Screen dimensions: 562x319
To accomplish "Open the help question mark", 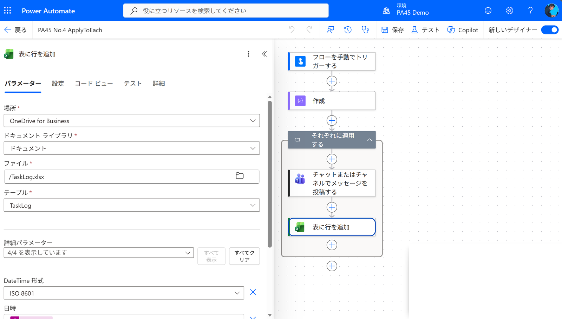I will tap(530, 11).
